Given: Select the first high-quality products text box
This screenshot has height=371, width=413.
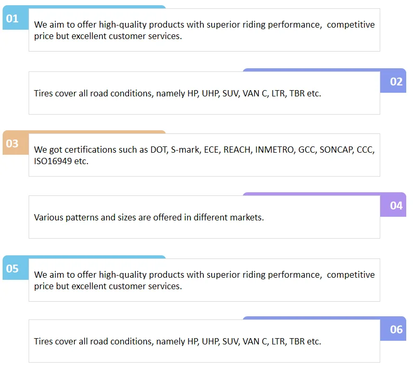Looking at the screenshot, I should point(204,30).
